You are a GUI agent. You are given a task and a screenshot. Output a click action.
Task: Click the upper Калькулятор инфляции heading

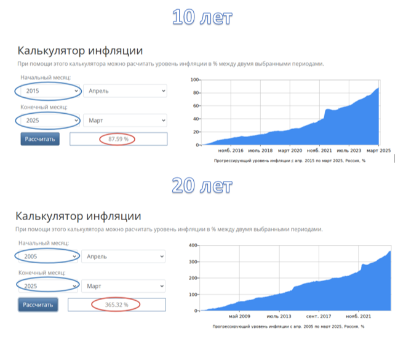[80, 50]
